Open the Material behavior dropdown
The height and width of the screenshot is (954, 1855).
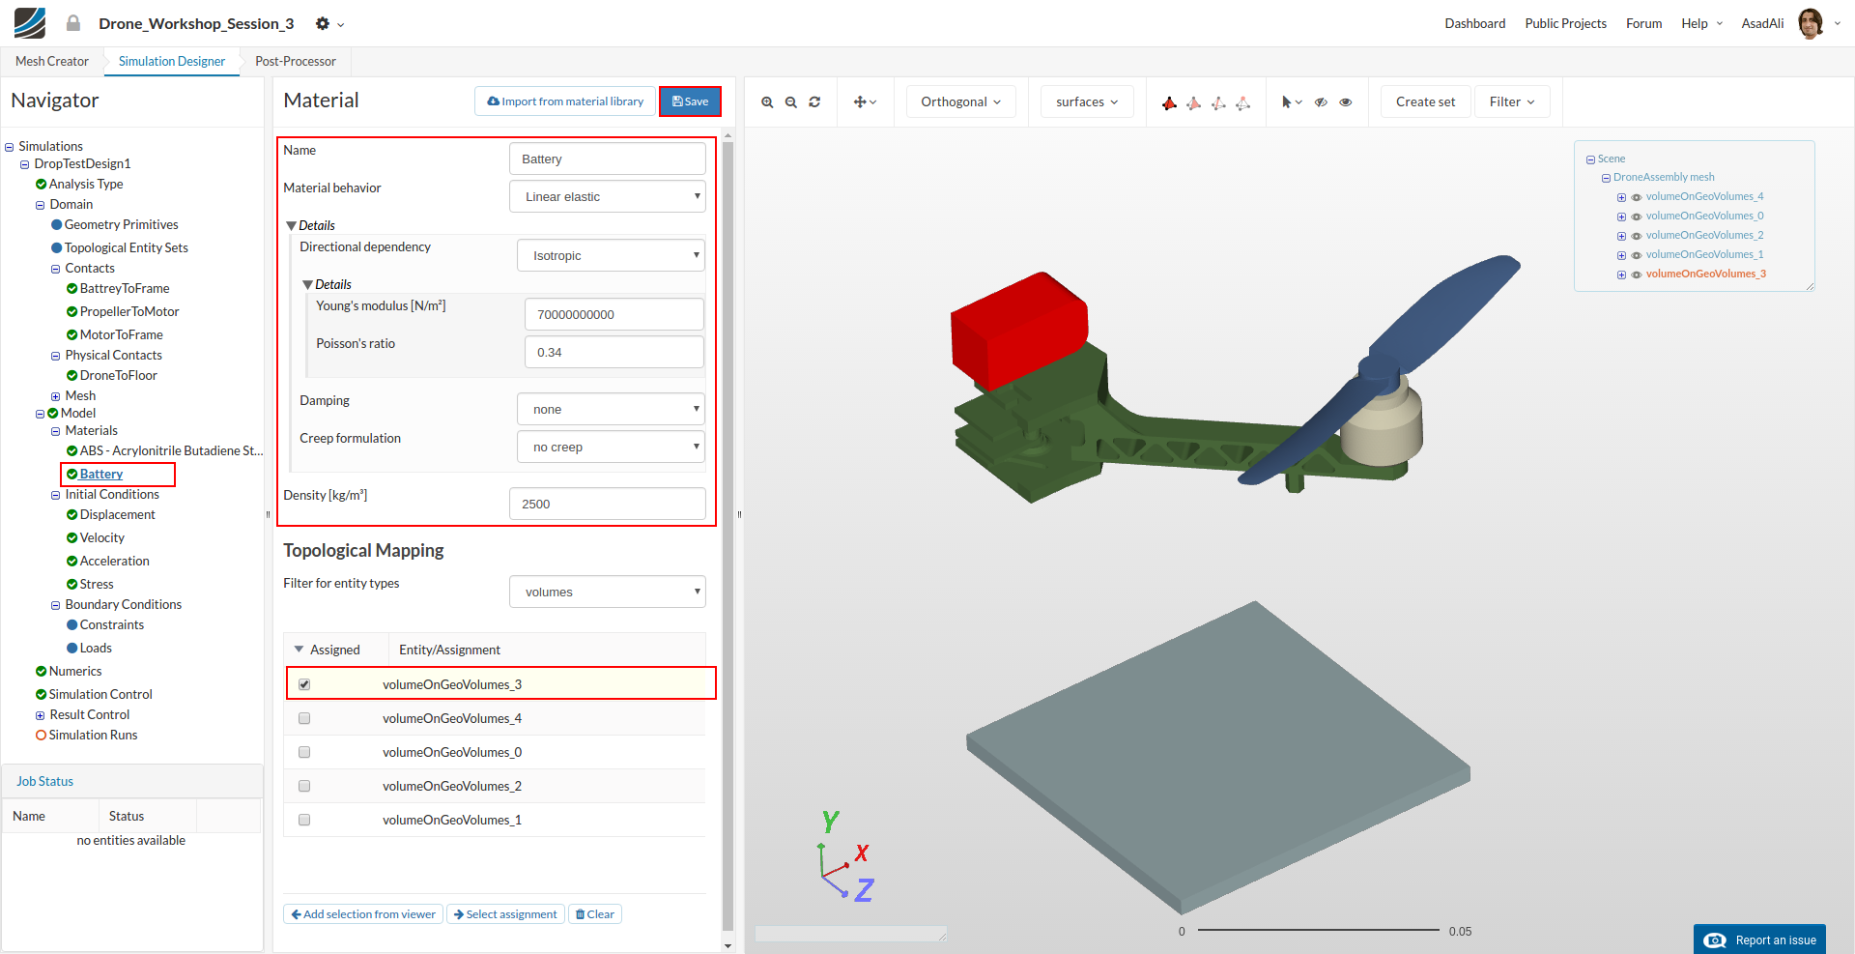607,196
